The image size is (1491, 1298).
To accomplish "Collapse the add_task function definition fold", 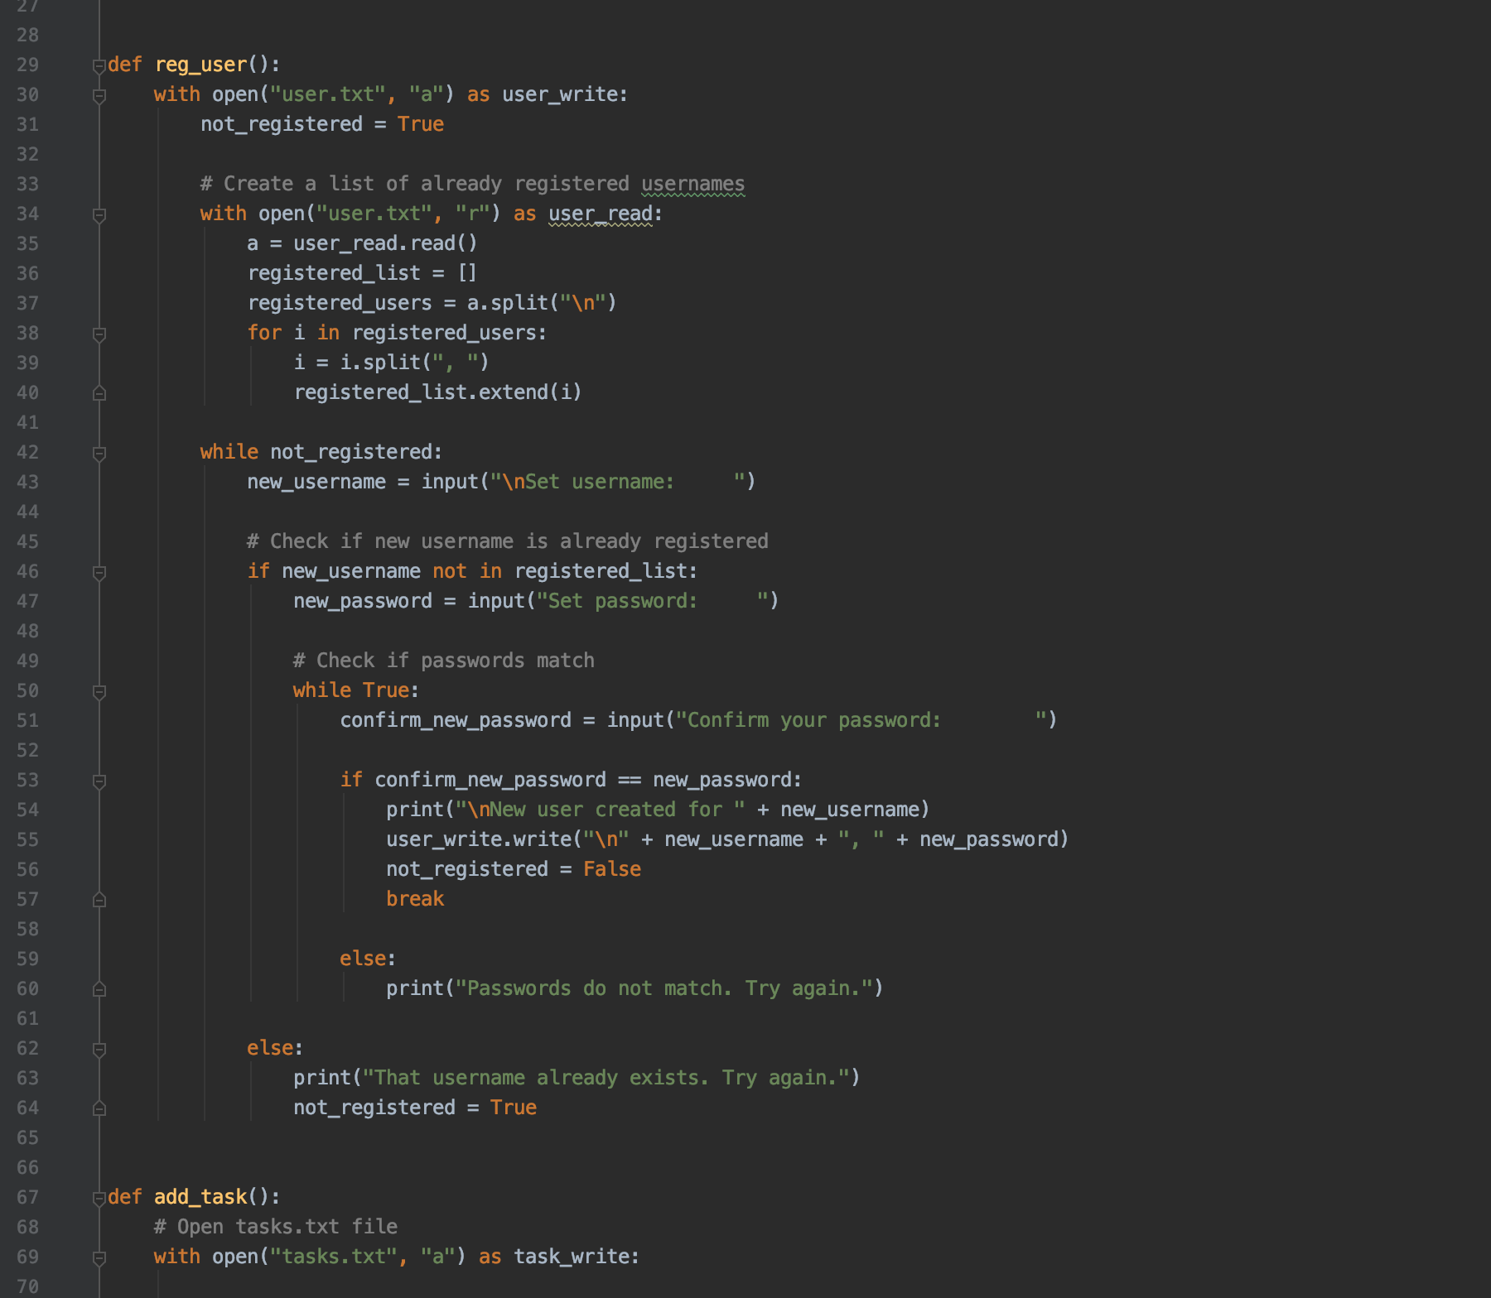I will (99, 1198).
